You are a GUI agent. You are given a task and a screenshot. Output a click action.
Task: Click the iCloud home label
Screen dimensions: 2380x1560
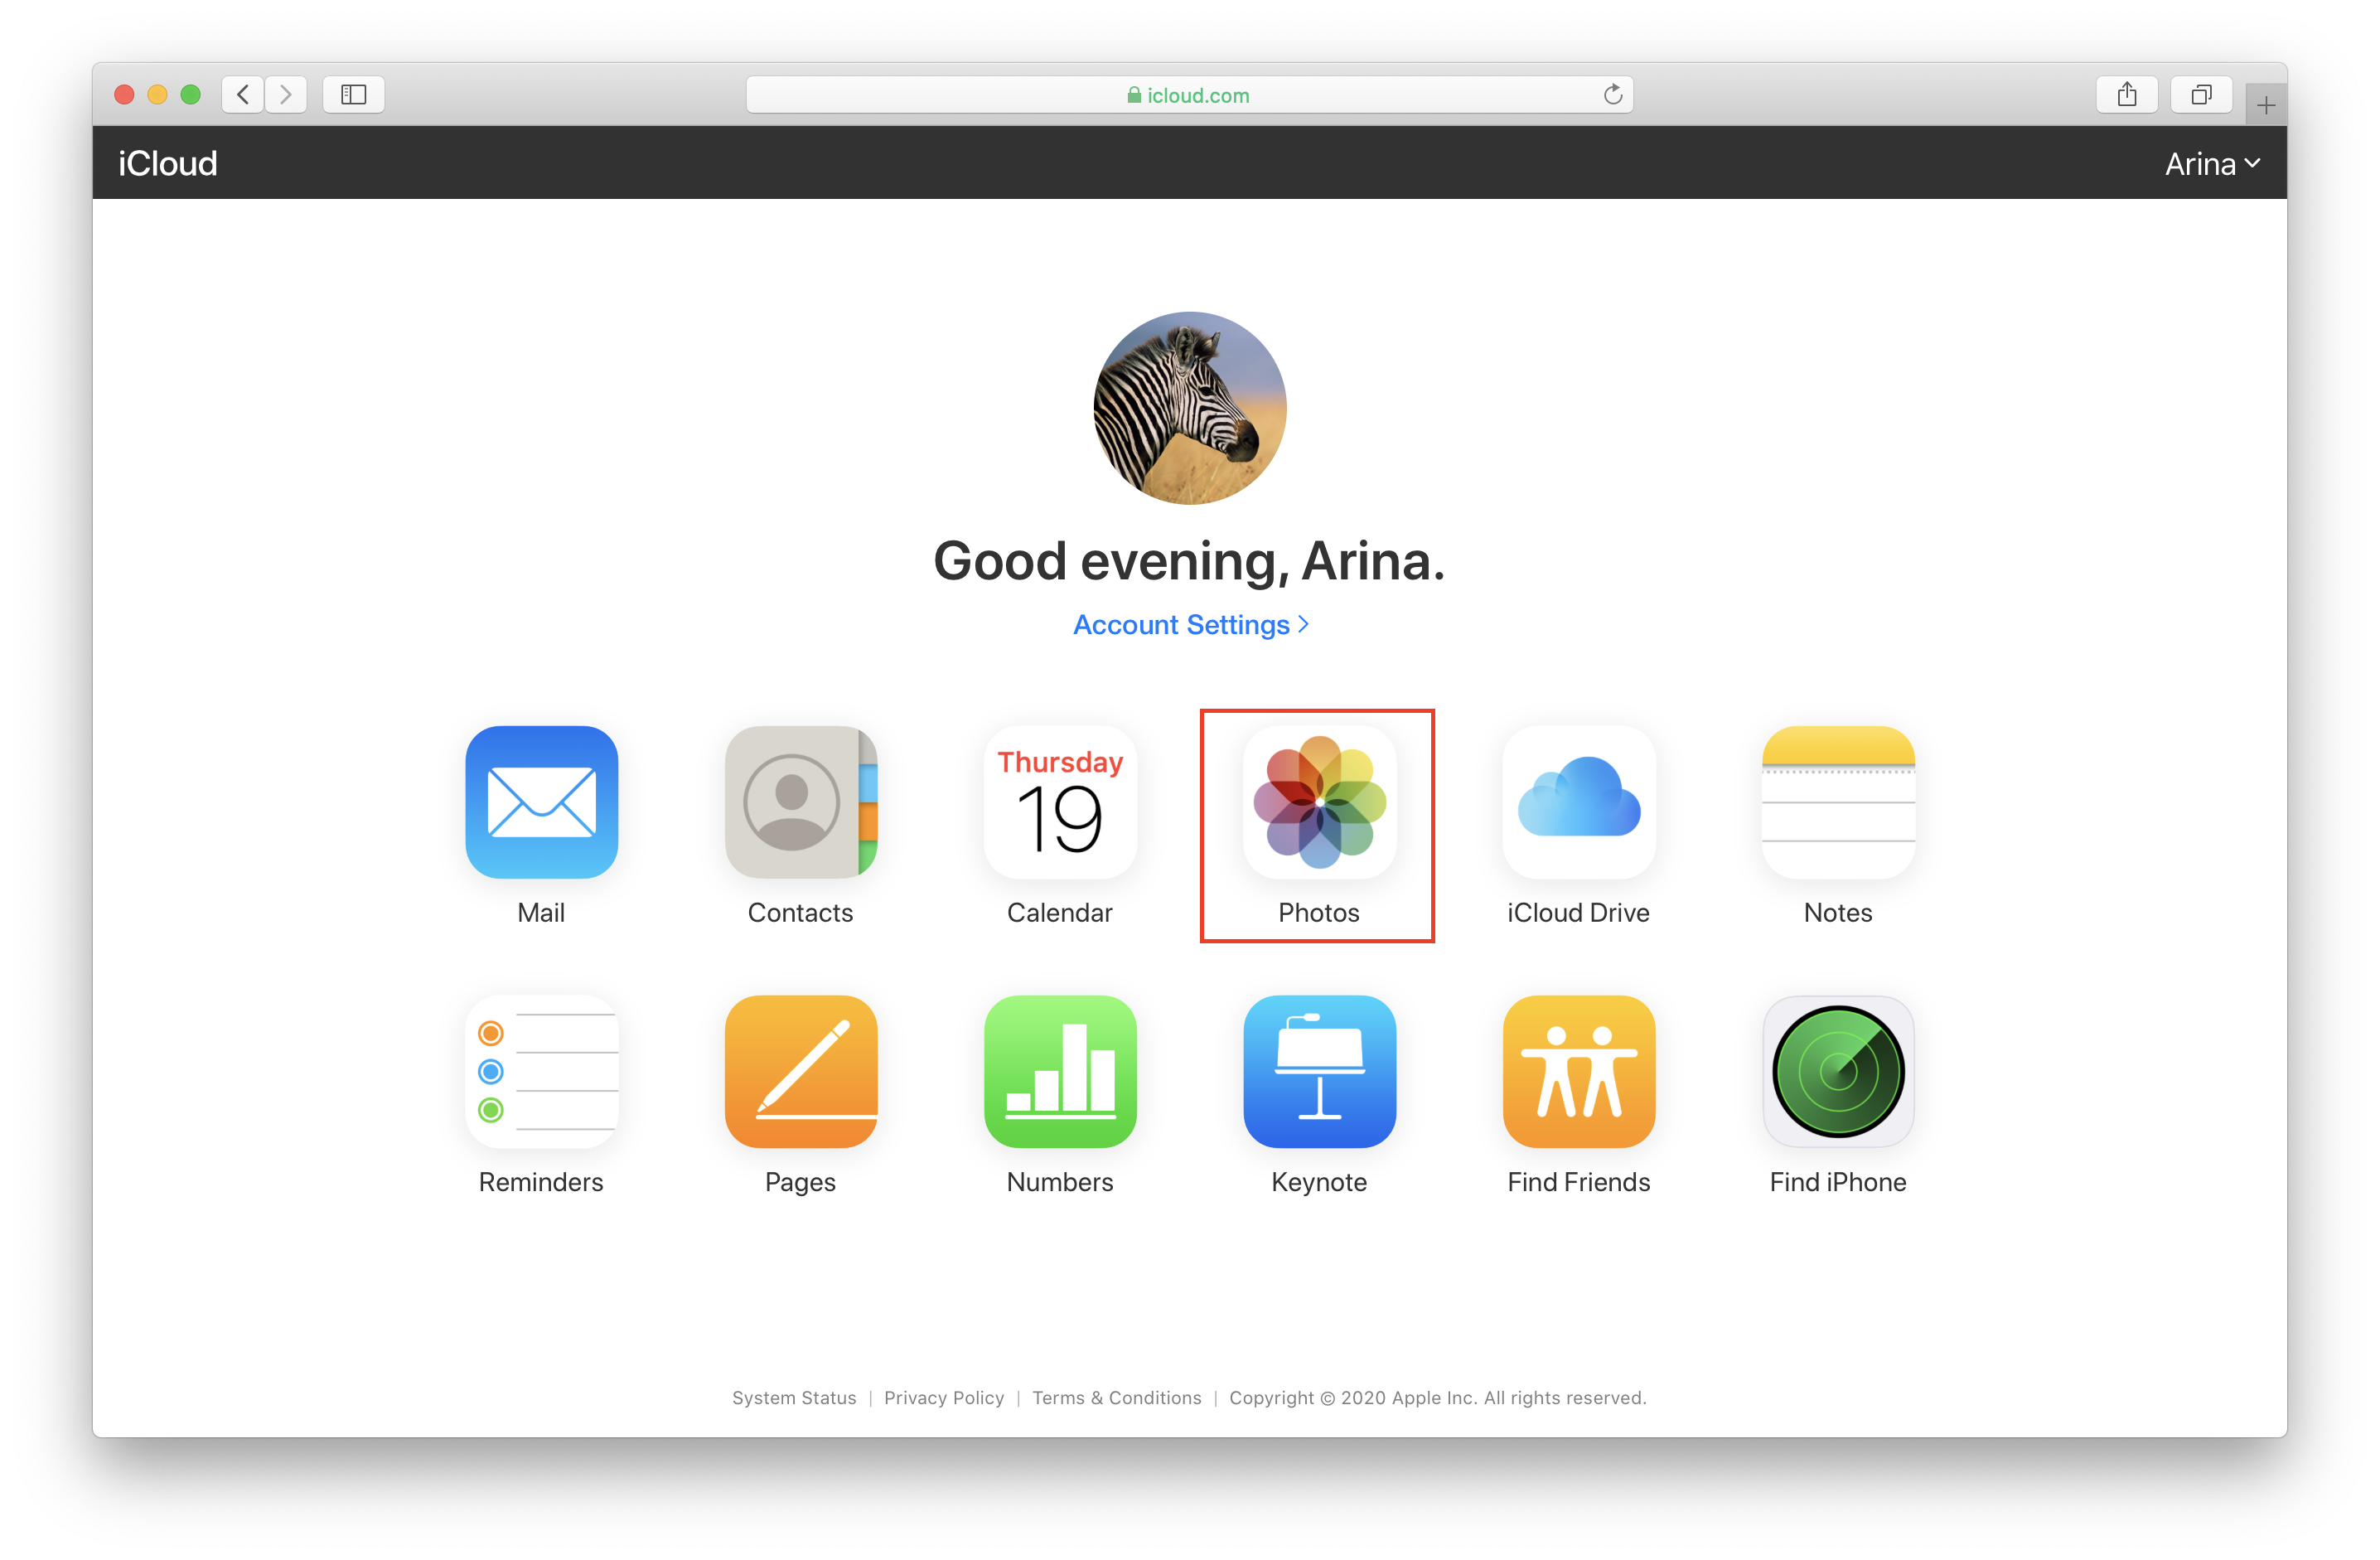tap(165, 163)
